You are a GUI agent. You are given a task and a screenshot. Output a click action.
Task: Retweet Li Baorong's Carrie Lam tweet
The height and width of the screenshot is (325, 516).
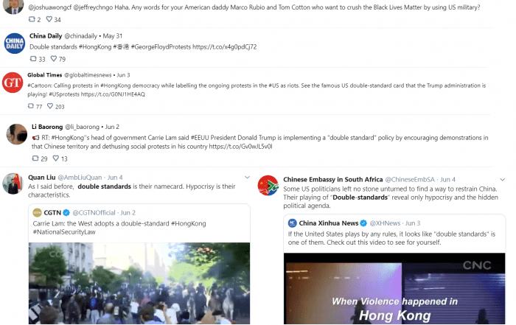point(35,158)
